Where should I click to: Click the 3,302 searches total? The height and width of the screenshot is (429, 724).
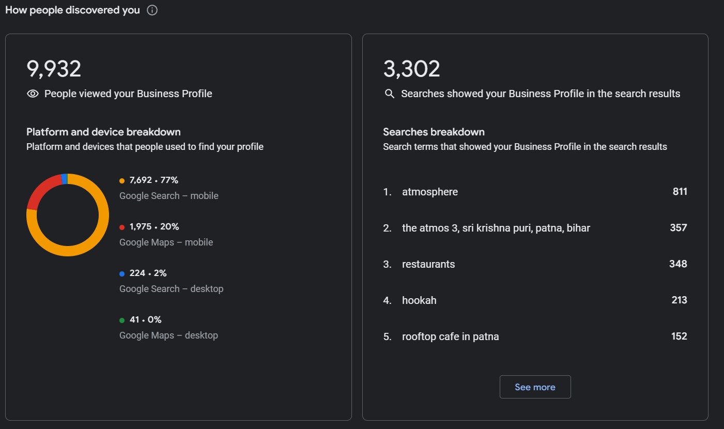(x=411, y=69)
